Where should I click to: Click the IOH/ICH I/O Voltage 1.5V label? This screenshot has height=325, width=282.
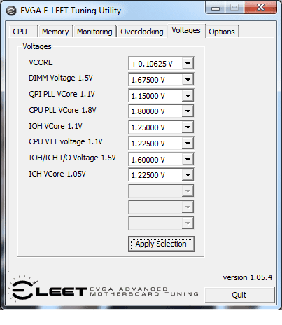[72, 158]
